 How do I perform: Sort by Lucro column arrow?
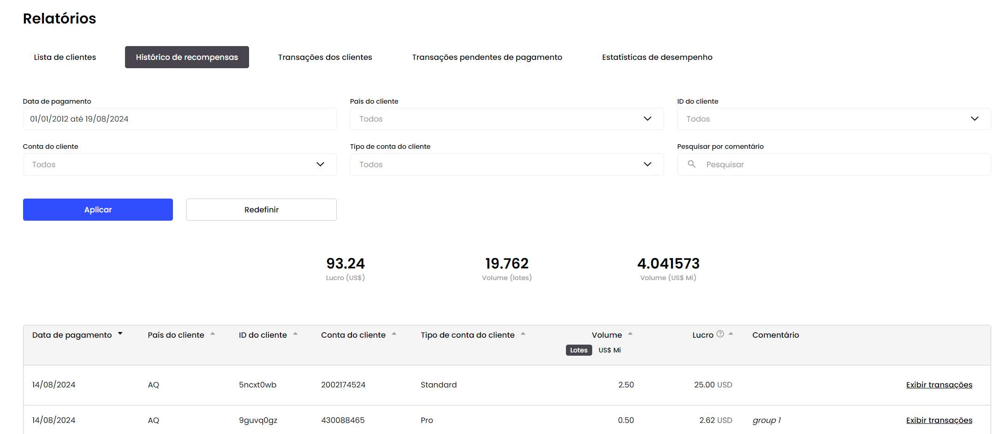pos(731,334)
